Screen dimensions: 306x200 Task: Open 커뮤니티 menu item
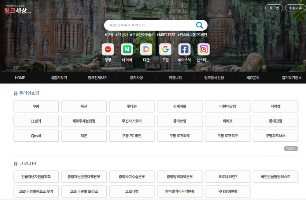tap(175, 78)
